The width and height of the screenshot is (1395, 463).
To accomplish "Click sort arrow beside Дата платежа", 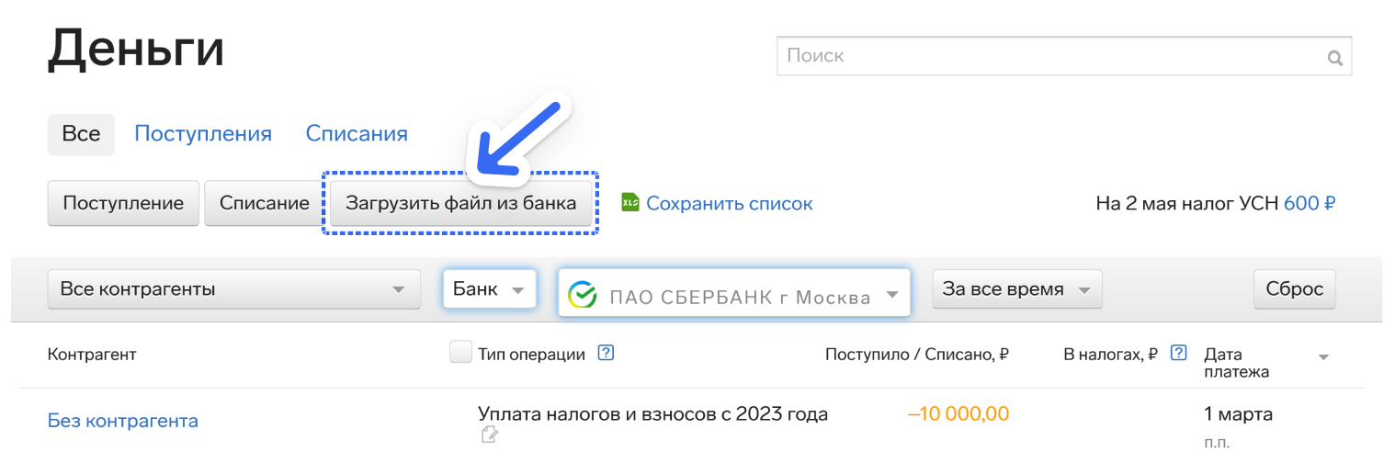I will (x=1324, y=357).
